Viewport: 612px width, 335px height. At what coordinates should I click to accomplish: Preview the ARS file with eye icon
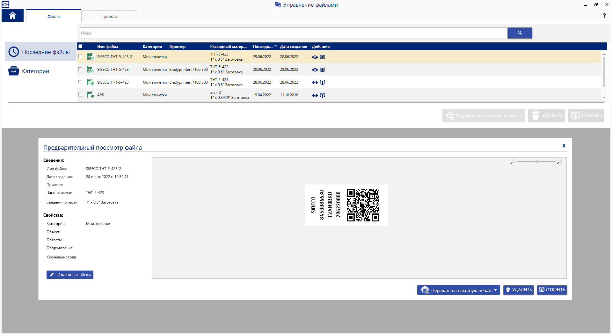click(315, 95)
